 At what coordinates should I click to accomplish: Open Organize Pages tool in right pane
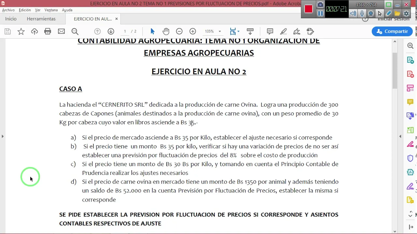pos(410,88)
